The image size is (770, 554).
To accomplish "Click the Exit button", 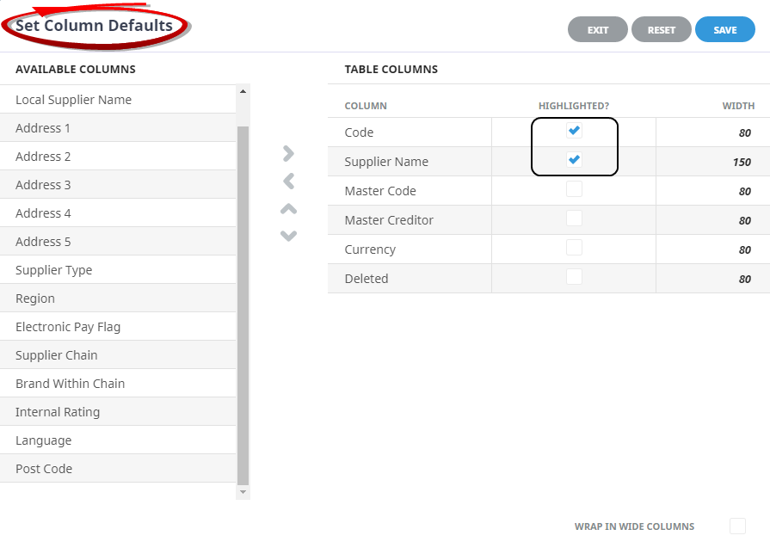I will (x=597, y=30).
